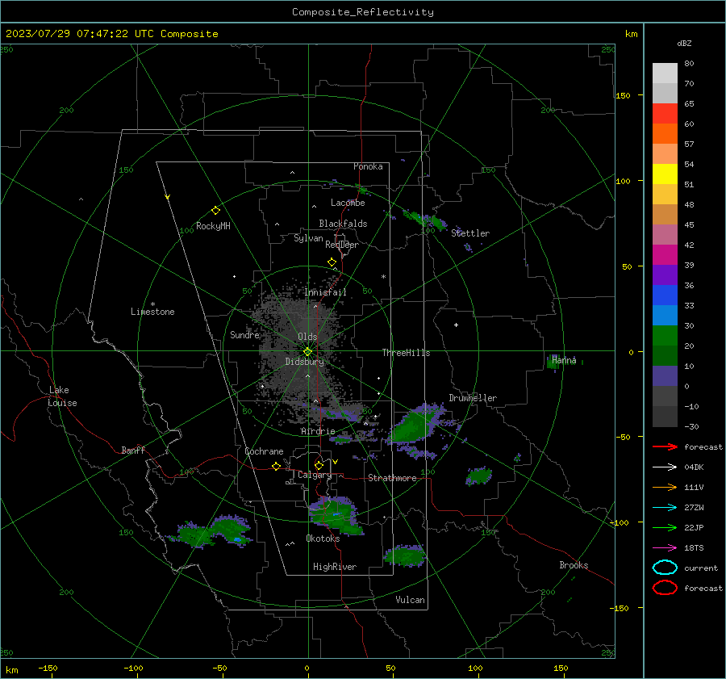Viewport: 726px width, 679px height.
Task: Click the green echo cell over Hanna
Action: coord(554,362)
